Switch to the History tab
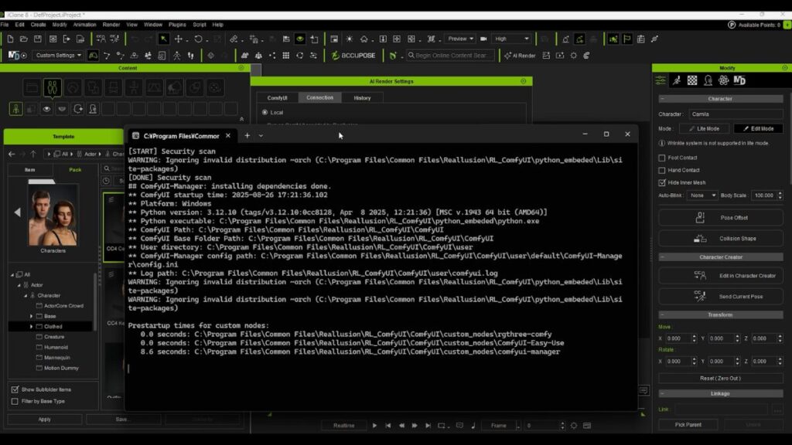 [362, 98]
